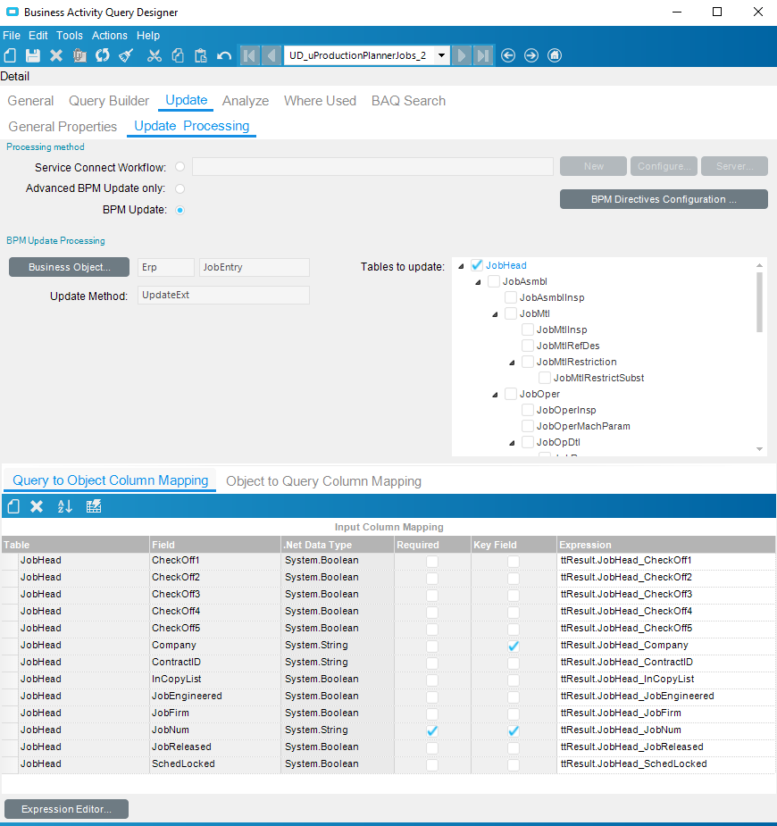The width and height of the screenshot is (777, 826).
Task: Collapse the JobMtl tree node
Action: click(x=495, y=314)
